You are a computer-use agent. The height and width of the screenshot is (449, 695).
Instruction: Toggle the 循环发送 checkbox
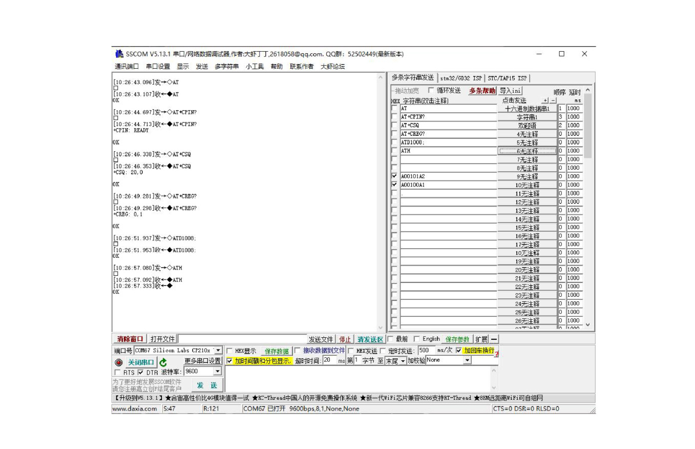431,91
